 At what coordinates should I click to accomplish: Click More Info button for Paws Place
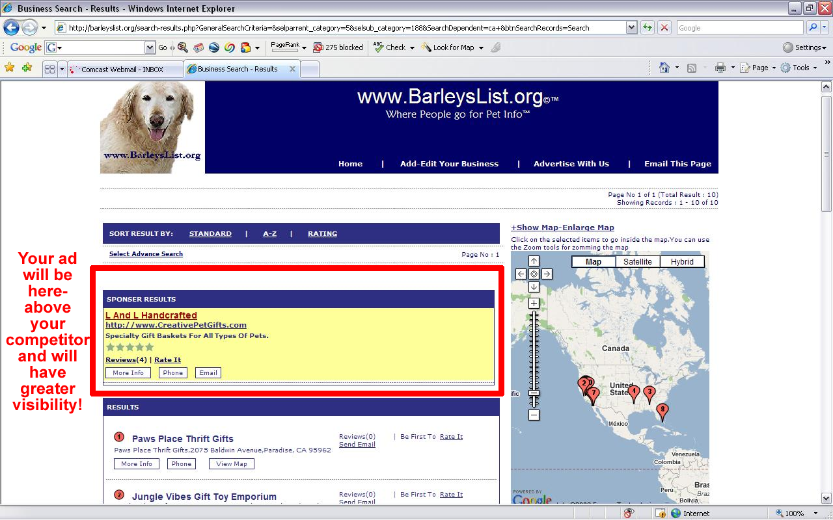point(136,464)
